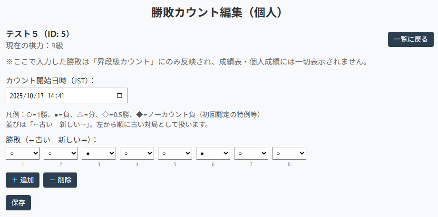Viewport: 438px width, 217px height.
Task: Open the sixth result dropdown showing ●
Action: (x=213, y=154)
